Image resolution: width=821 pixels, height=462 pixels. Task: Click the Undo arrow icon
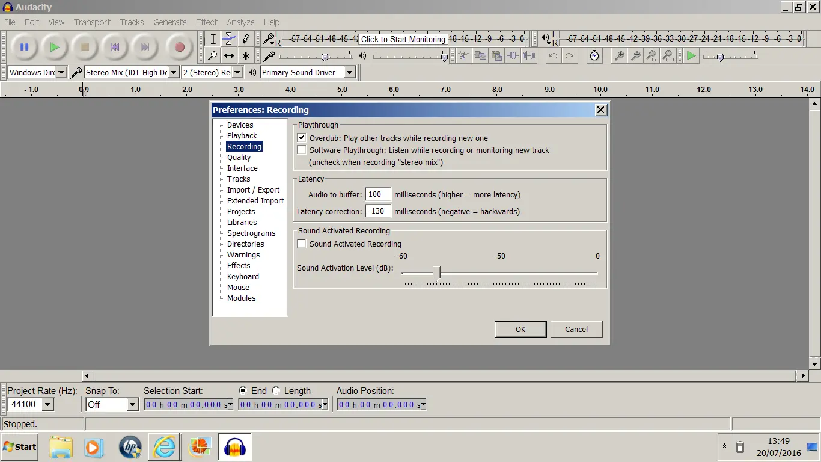tap(553, 56)
